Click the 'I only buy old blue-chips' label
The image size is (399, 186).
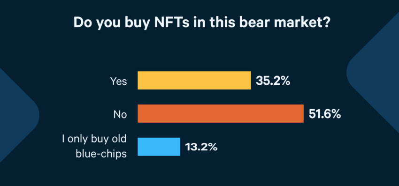point(94,147)
